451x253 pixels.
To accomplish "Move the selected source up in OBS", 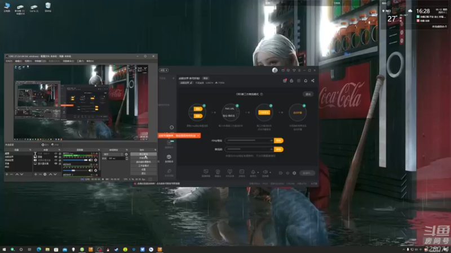I will point(50,174).
